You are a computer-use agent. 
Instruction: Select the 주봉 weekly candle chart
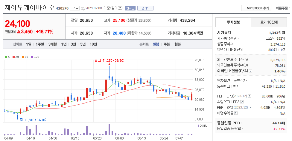point(167,44)
